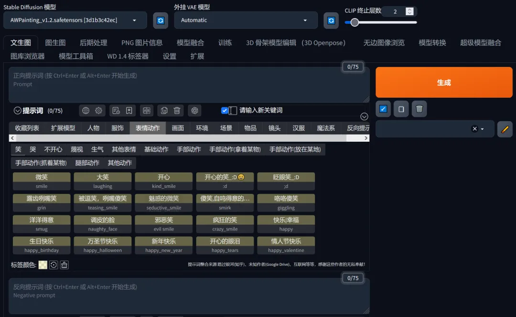The width and height of the screenshot is (516, 317).
Task: Click the trash icon to clear the prompt
Action: coord(177,110)
